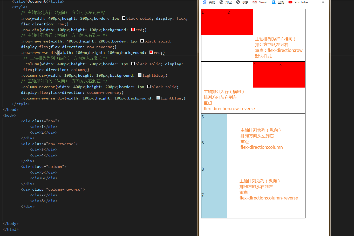Click the <div>1</div> code line
Screen dimensions: 354x236
[x=44, y=127]
